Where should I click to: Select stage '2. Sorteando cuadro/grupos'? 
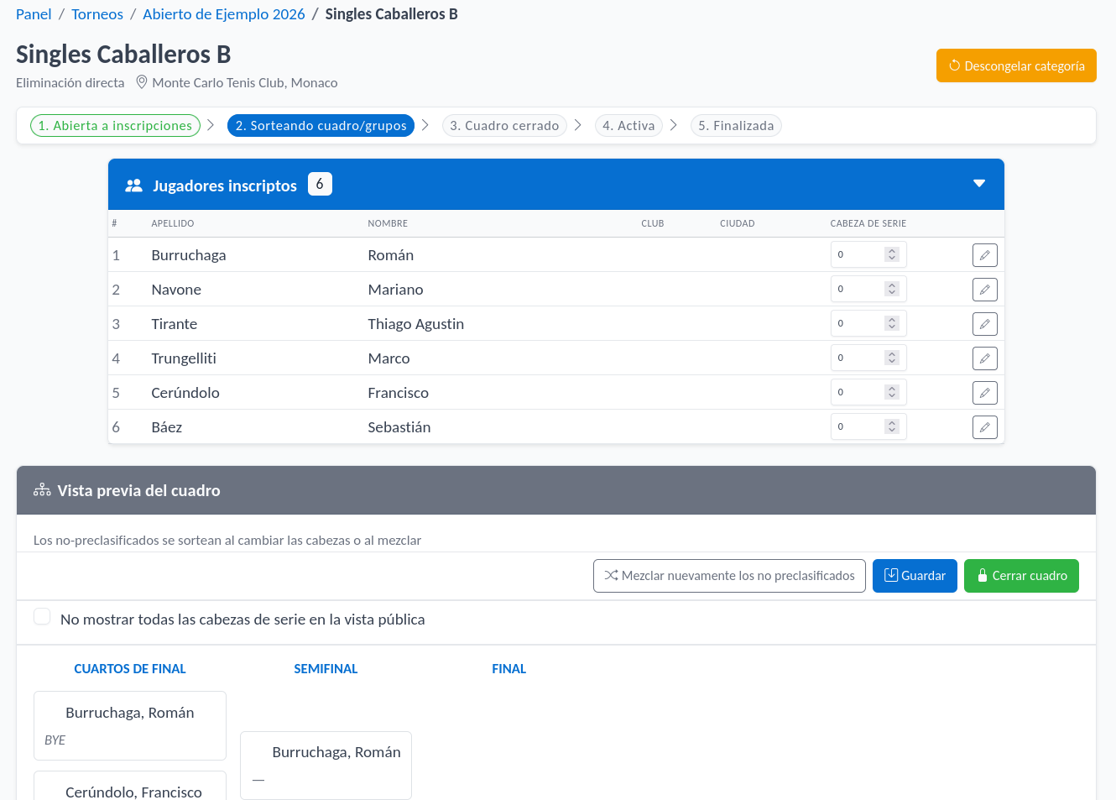coord(321,125)
